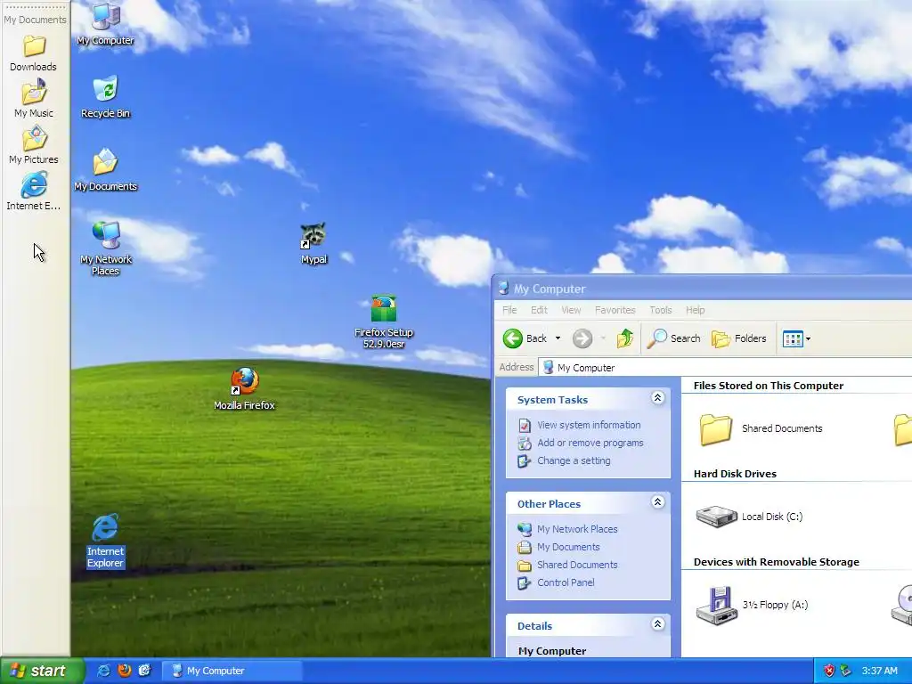This screenshot has height=684, width=912.
Task: Toggle the Folders pane in My Computer
Action: [739, 338]
